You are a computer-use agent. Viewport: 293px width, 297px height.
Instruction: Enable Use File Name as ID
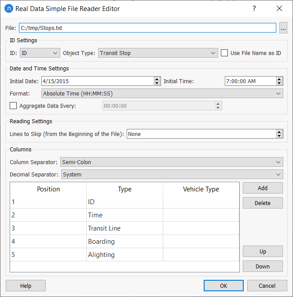(x=224, y=53)
